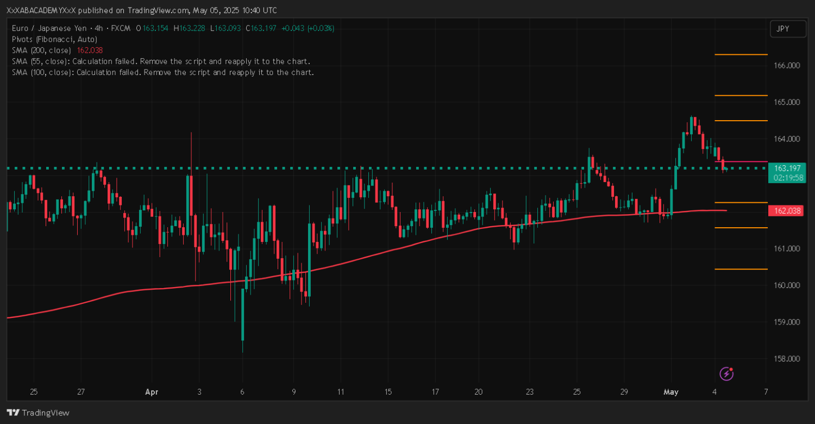Select the SMA (200, close) indicator legend
This screenshot has width=815, height=424.
41,50
